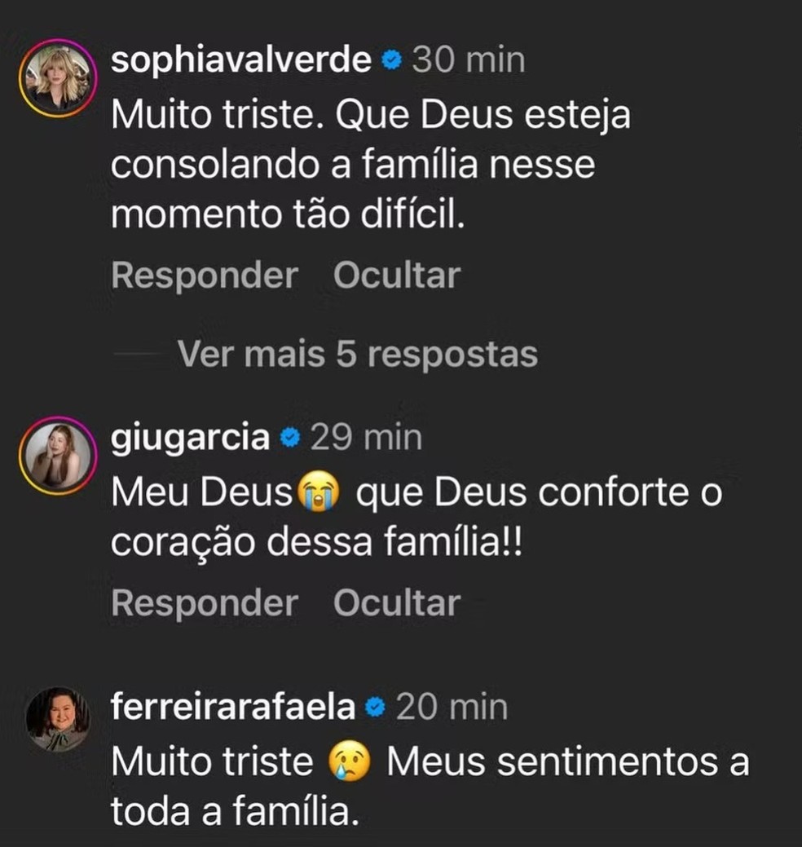Click the verified badge next to giugarcia

pyautogui.click(x=290, y=439)
